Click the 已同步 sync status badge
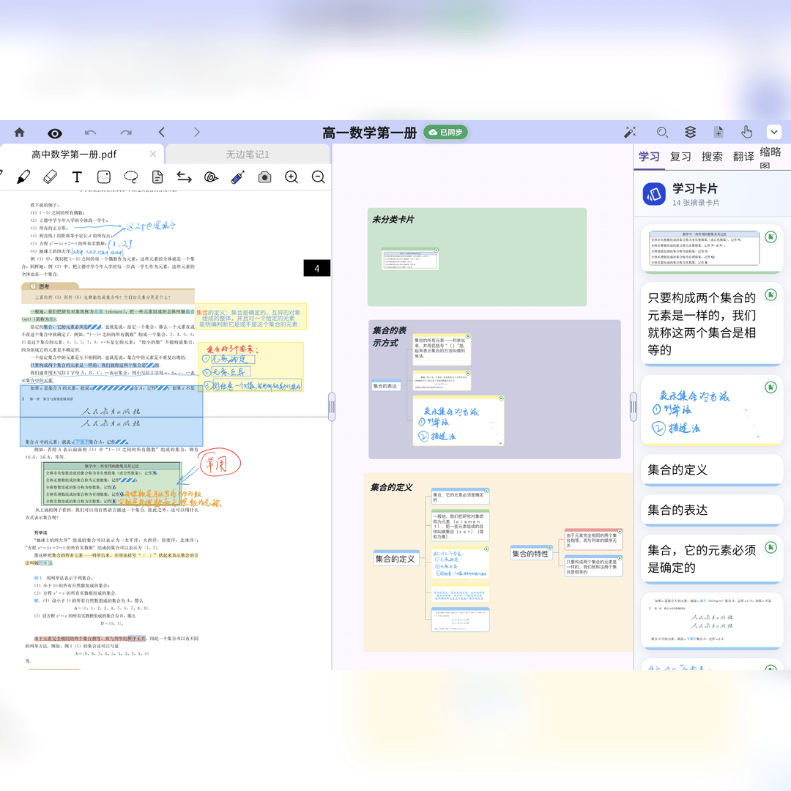The width and height of the screenshot is (791, 791). coord(445,132)
